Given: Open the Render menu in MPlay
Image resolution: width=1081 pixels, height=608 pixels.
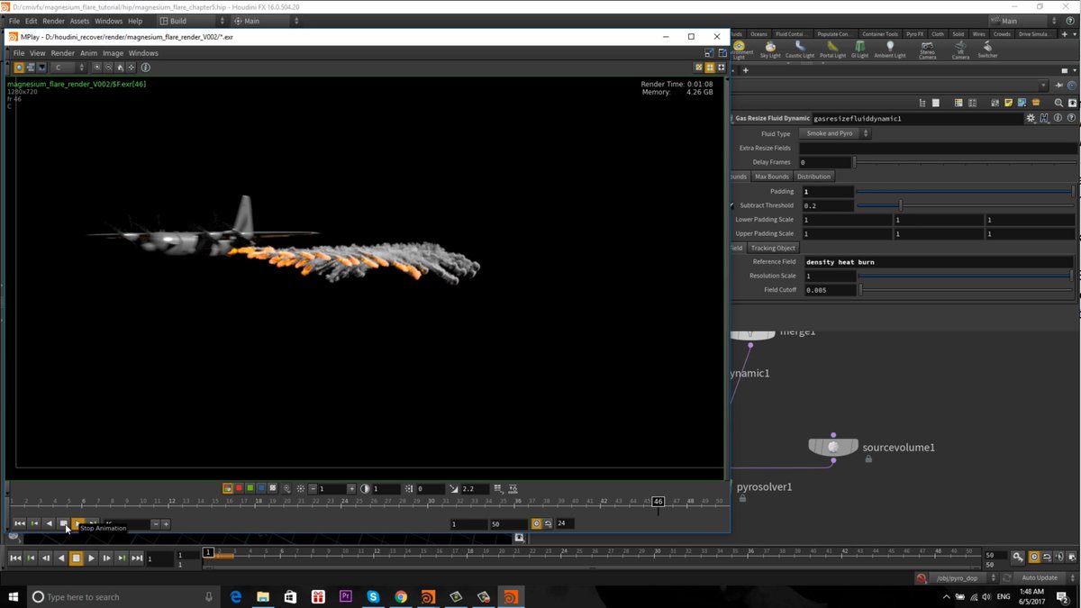Looking at the screenshot, I should (62, 52).
